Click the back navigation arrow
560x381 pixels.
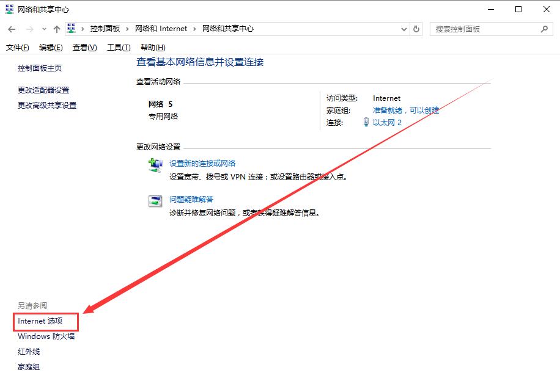11,28
